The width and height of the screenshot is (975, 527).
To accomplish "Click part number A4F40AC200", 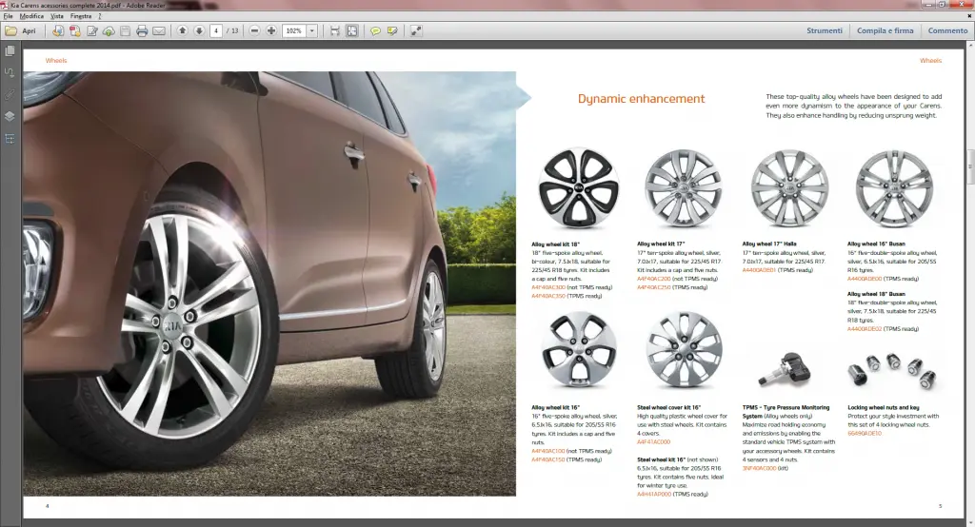I will 653,279.
